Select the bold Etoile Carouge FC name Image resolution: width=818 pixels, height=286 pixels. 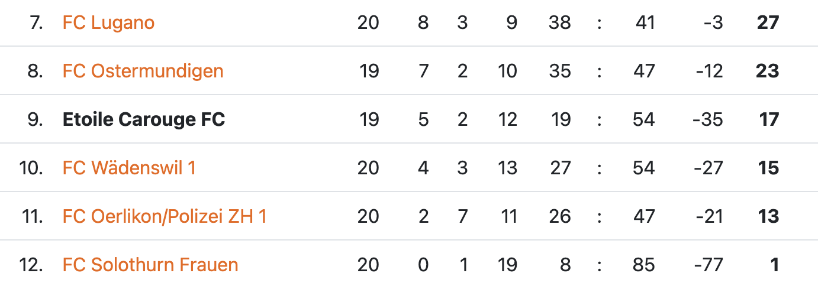(x=144, y=119)
